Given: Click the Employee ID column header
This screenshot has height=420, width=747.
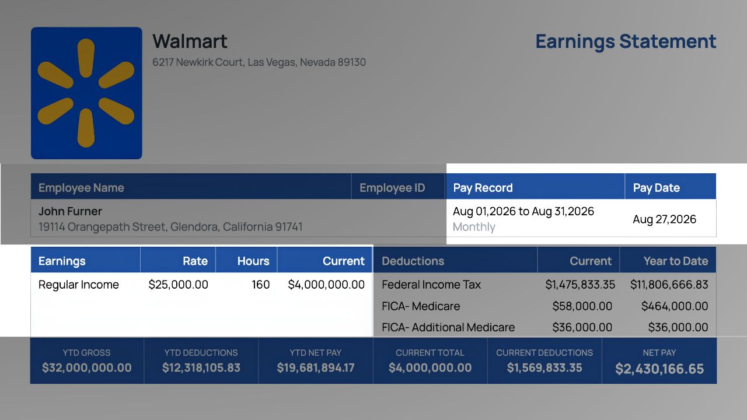Looking at the screenshot, I should [x=392, y=188].
